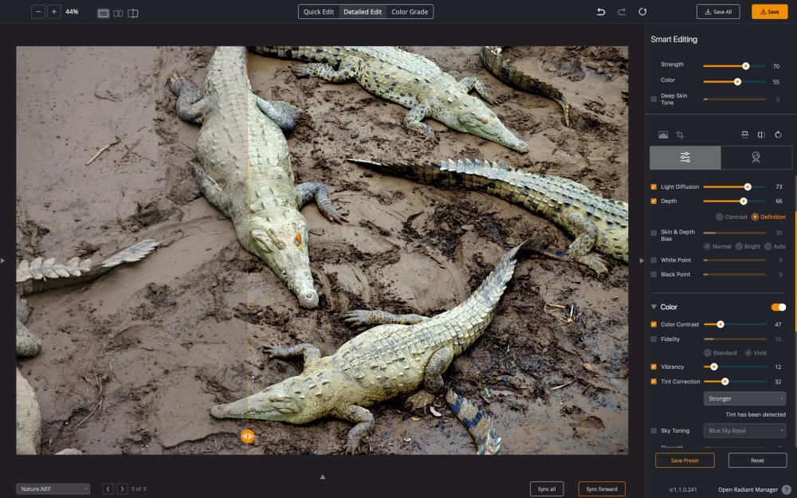The image size is (797, 498).
Task: Click the flip horizontal icon
Action: tap(761, 135)
